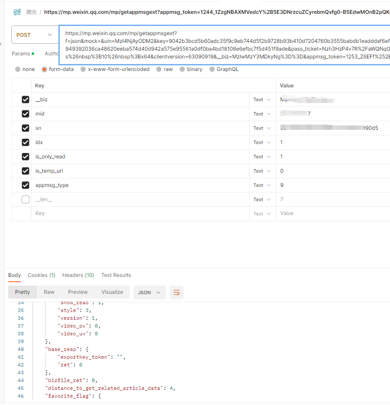Choose the GraphQL body type
Screen dimensions: 390x405
[x=212, y=69]
